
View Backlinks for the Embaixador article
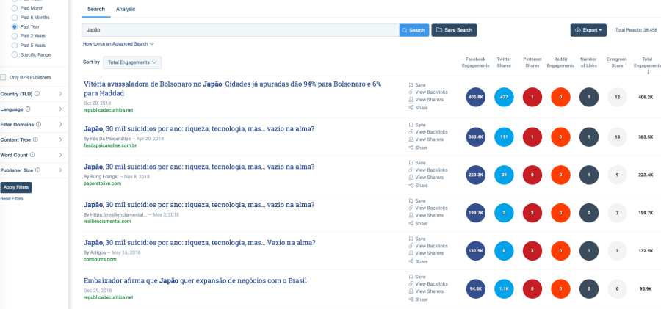tap(428, 284)
